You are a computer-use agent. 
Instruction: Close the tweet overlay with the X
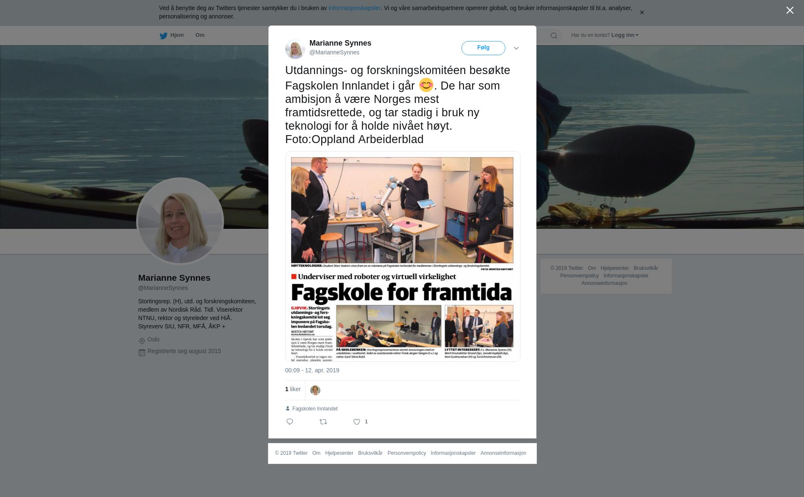coord(790,10)
